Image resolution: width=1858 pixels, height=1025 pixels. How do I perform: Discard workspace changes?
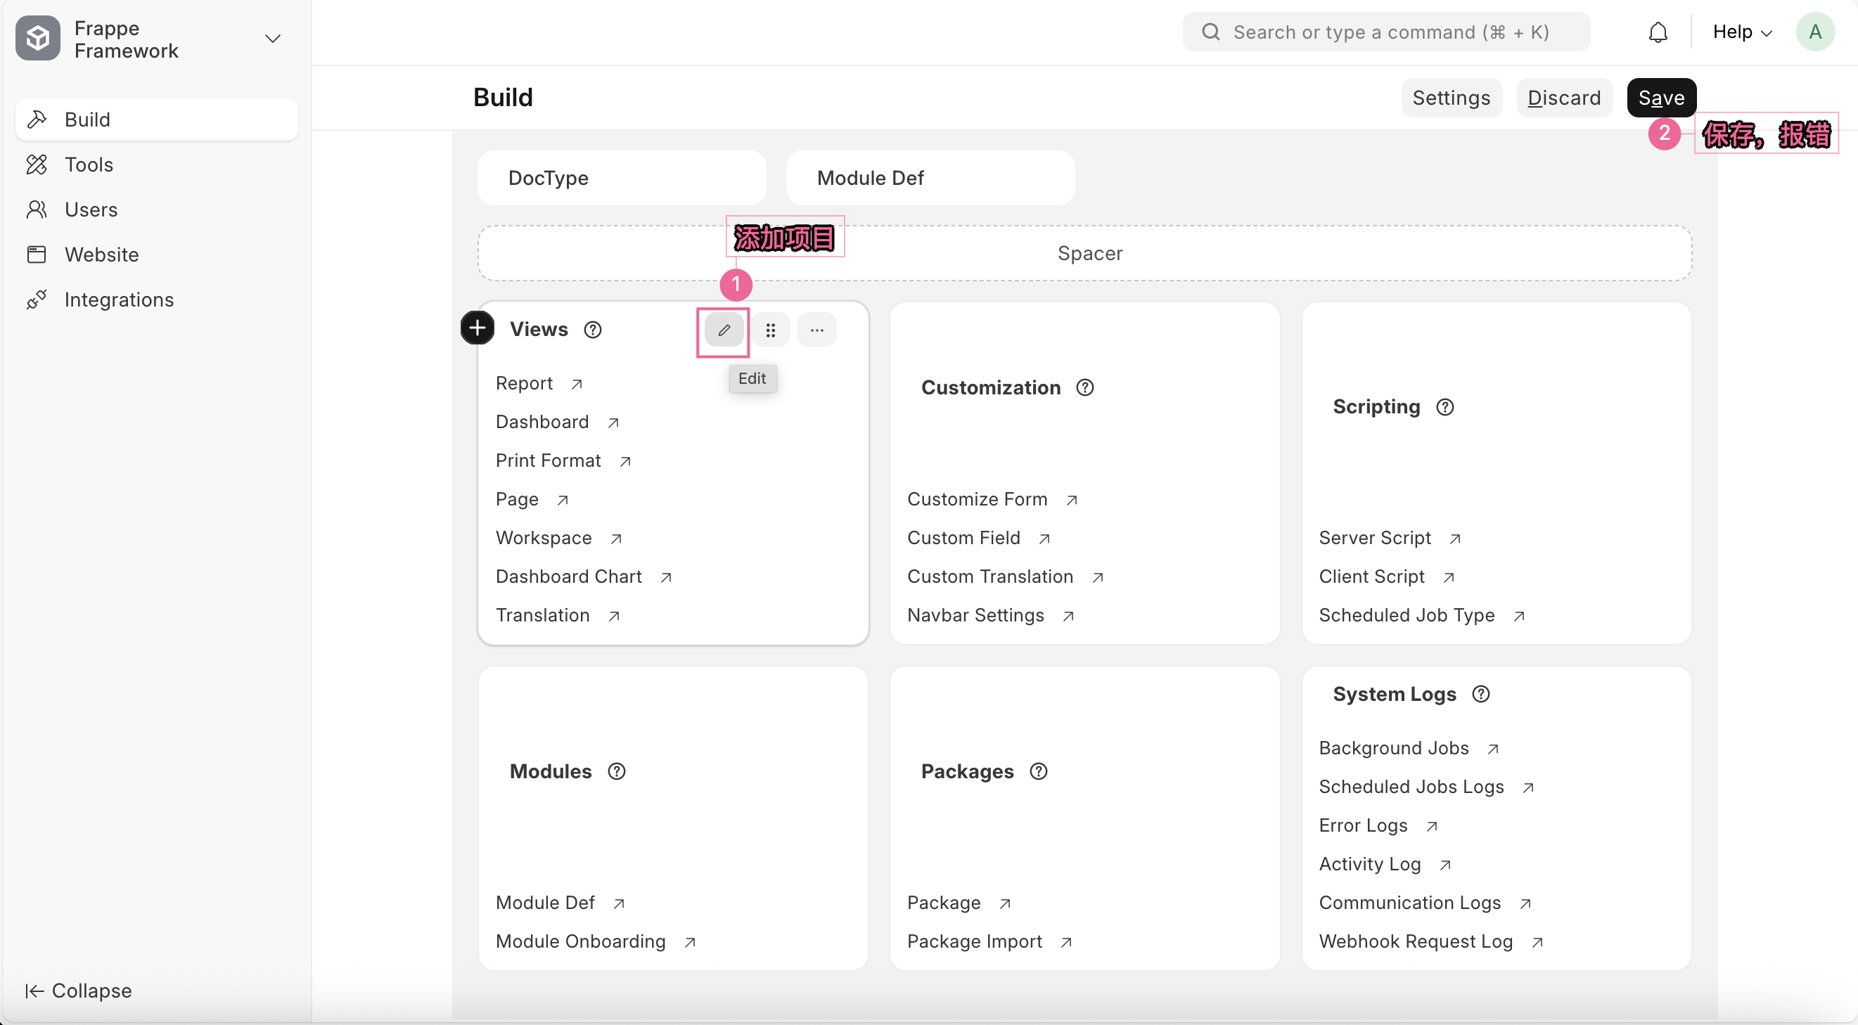click(1564, 97)
